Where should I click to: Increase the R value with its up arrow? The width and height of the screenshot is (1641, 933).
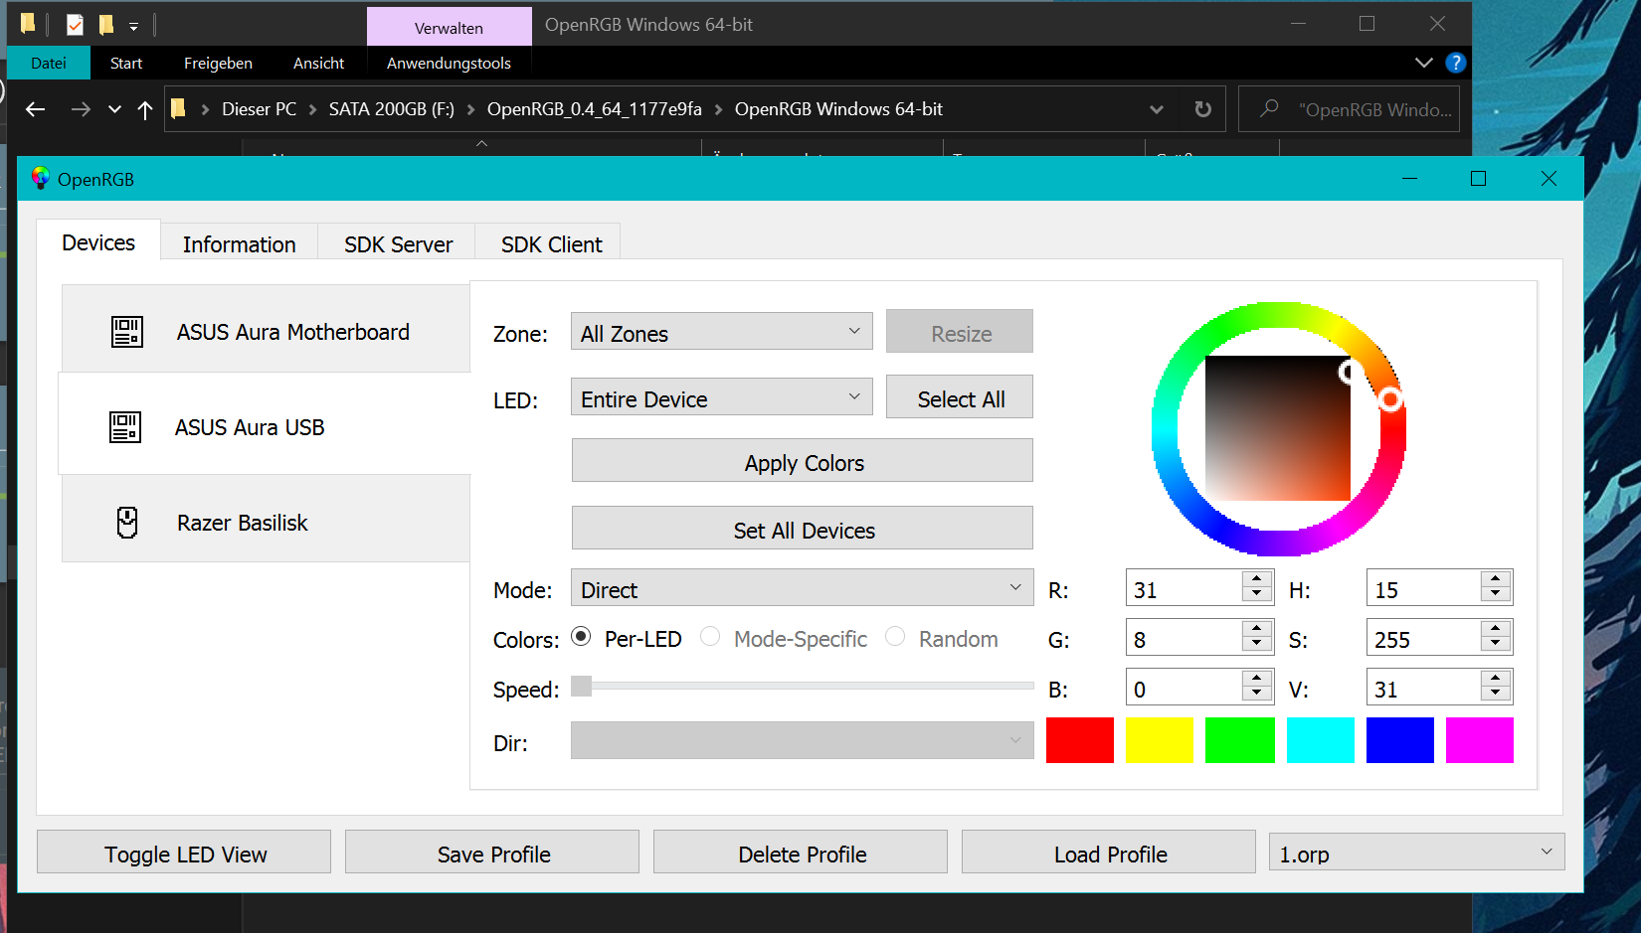click(x=1257, y=578)
